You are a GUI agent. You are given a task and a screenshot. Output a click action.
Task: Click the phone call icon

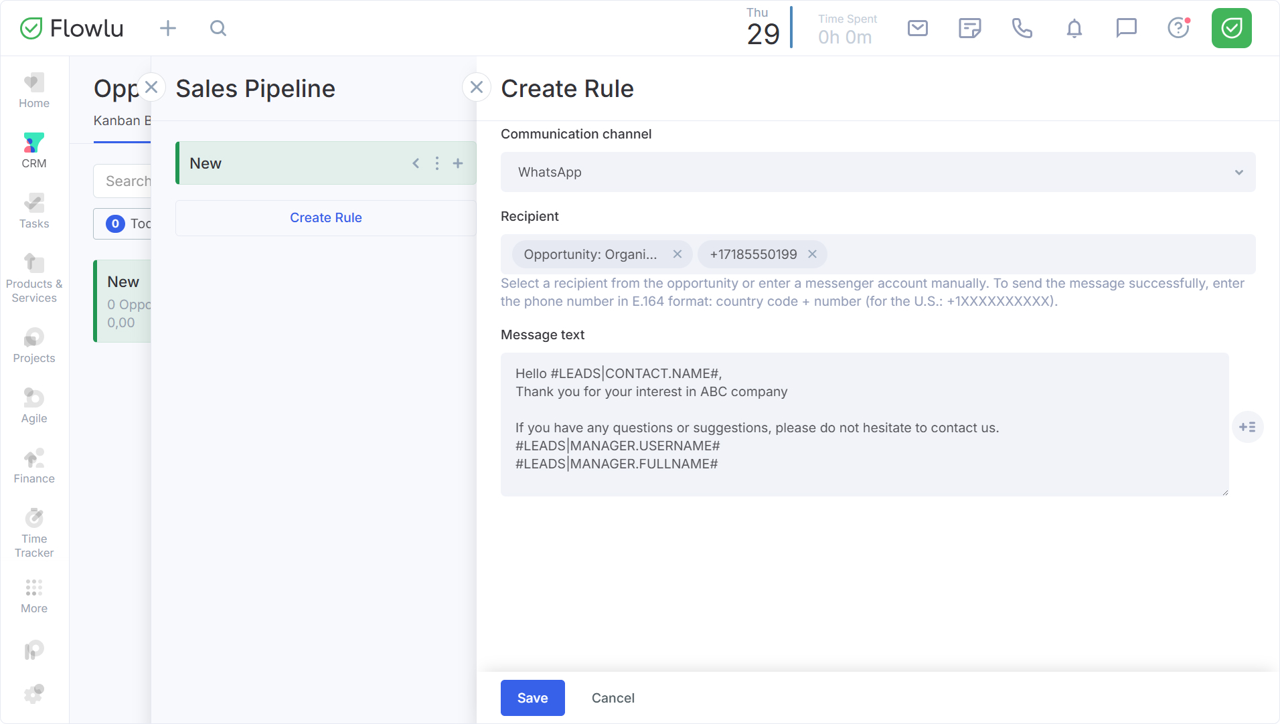[x=1022, y=28]
